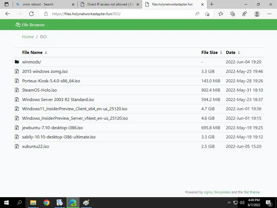This screenshot has height=208, width=277.
Task: Open a new browser tab
Action: 212,4
